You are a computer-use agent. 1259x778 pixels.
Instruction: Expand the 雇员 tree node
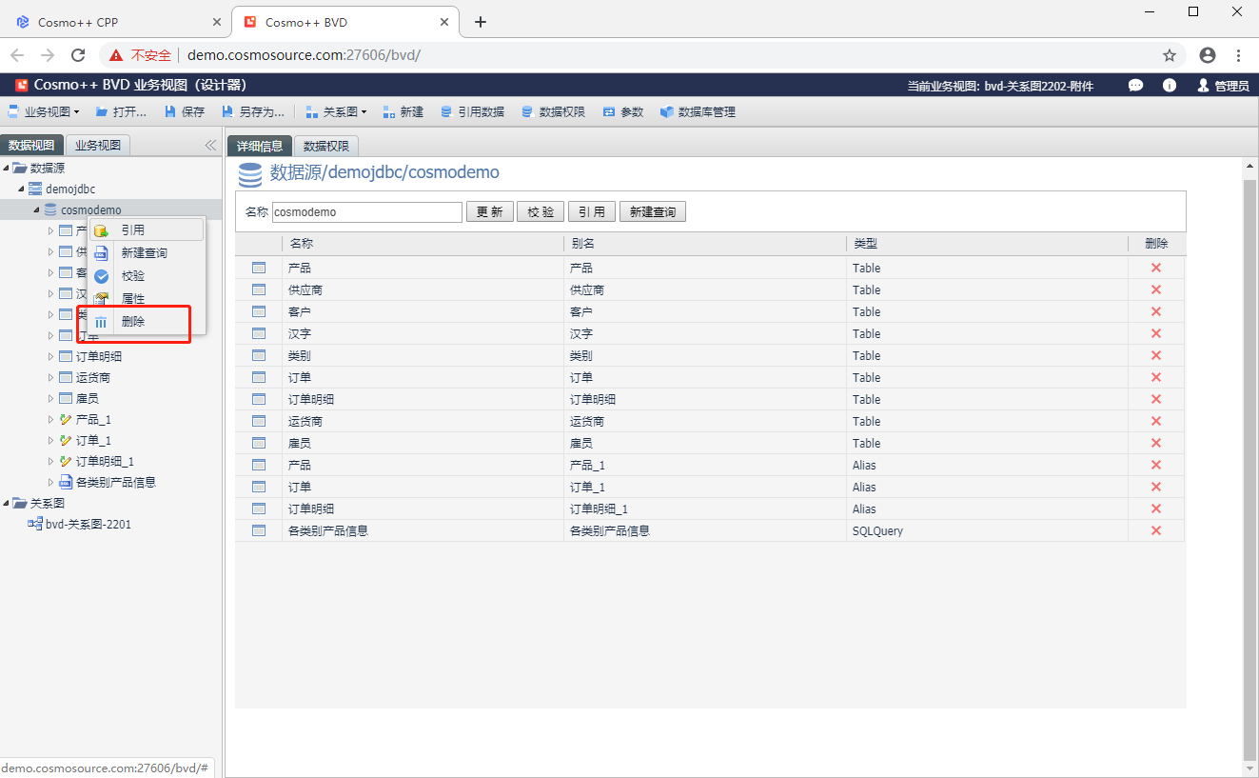click(x=51, y=398)
